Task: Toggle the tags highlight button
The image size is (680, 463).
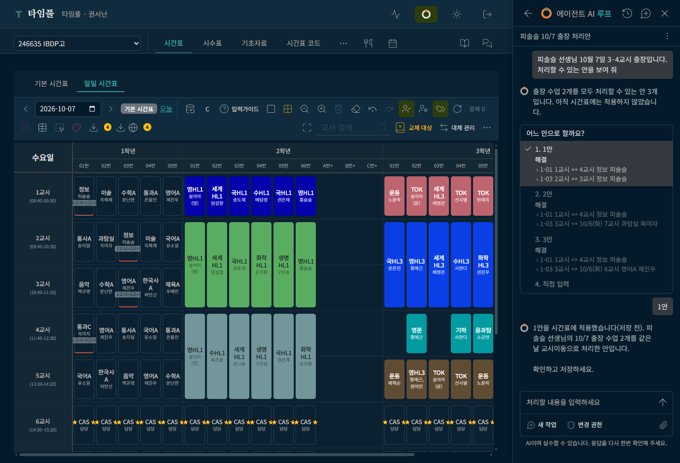Action: coord(440,108)
